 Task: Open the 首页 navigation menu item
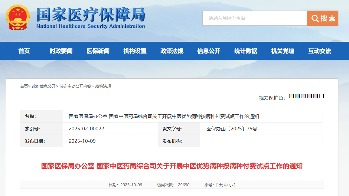pyautogui.click(x=24, y=51)
